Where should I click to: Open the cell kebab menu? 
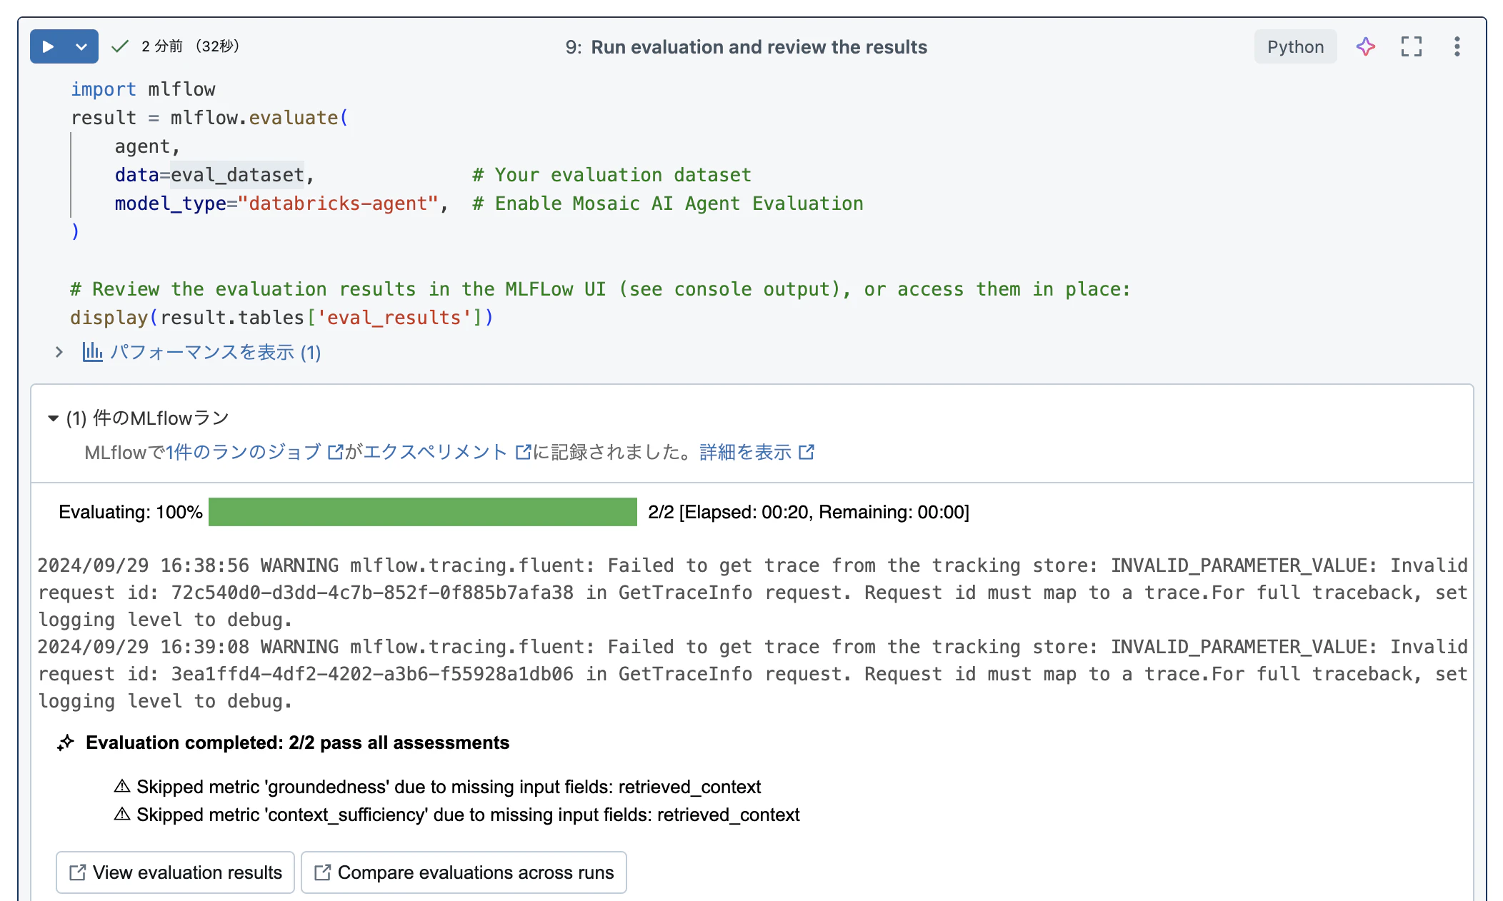[1457, 47]
